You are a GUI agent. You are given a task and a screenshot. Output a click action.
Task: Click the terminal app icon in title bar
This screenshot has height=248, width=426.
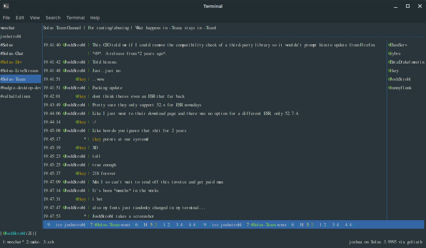point(6,6)
